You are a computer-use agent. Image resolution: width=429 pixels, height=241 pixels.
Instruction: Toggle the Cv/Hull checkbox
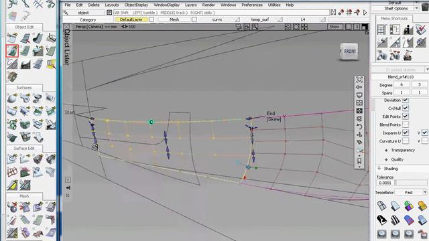pyautogui.click(x=406, y=108)
